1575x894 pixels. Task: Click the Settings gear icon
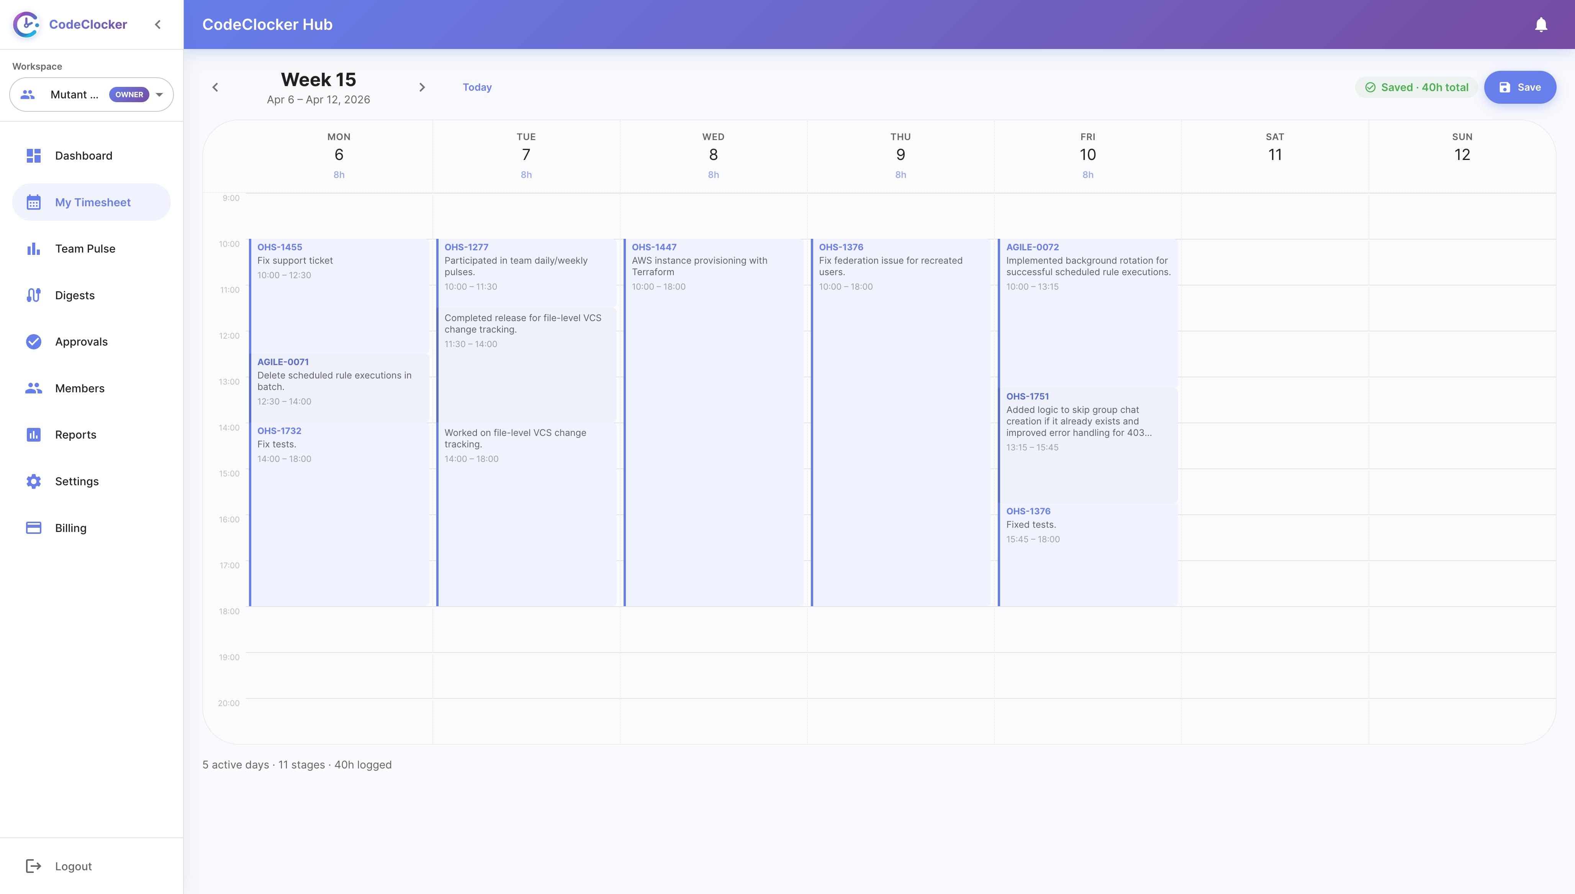[x=34, y=481]
